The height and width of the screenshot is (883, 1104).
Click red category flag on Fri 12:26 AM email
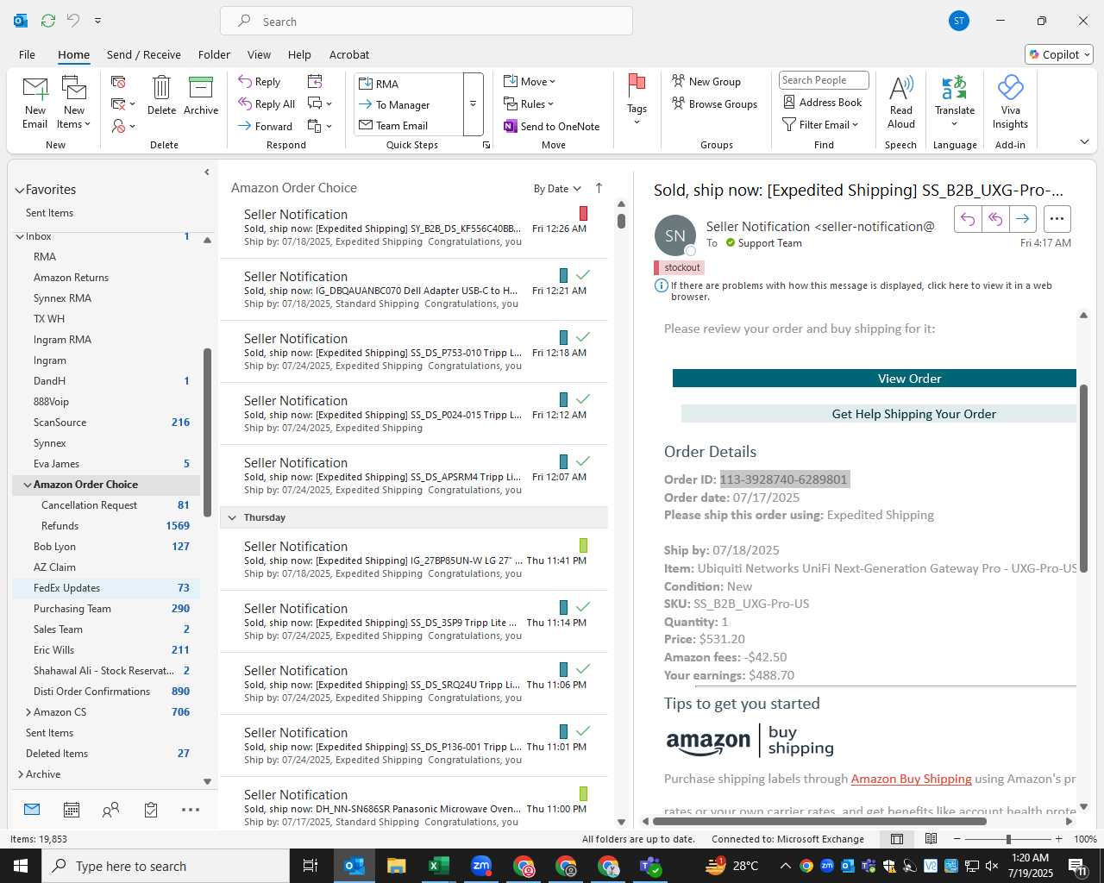[583, 213]
